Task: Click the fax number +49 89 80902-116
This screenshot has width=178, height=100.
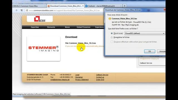Action: coord(66,77)
